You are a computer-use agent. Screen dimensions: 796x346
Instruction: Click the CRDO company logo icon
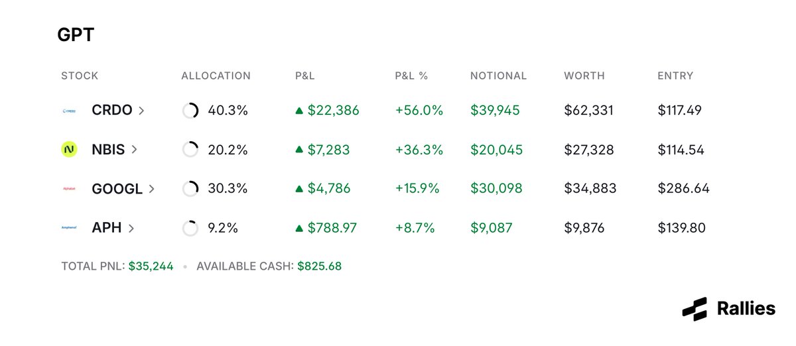pos(69,111)
